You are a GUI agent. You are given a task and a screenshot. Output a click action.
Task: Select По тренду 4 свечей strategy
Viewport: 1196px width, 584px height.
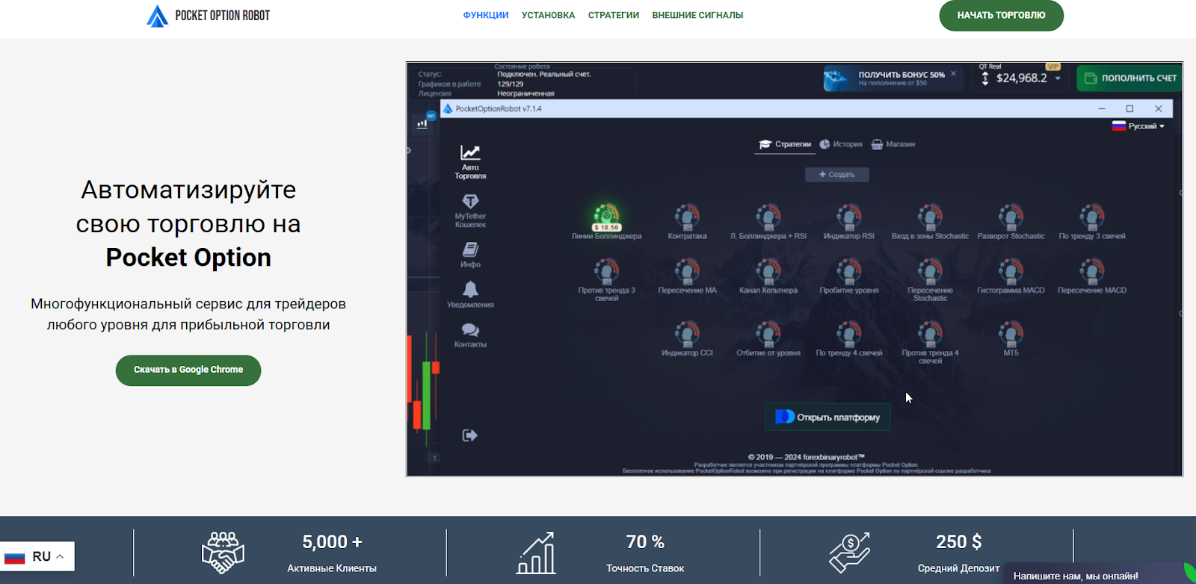coord(849,334)
